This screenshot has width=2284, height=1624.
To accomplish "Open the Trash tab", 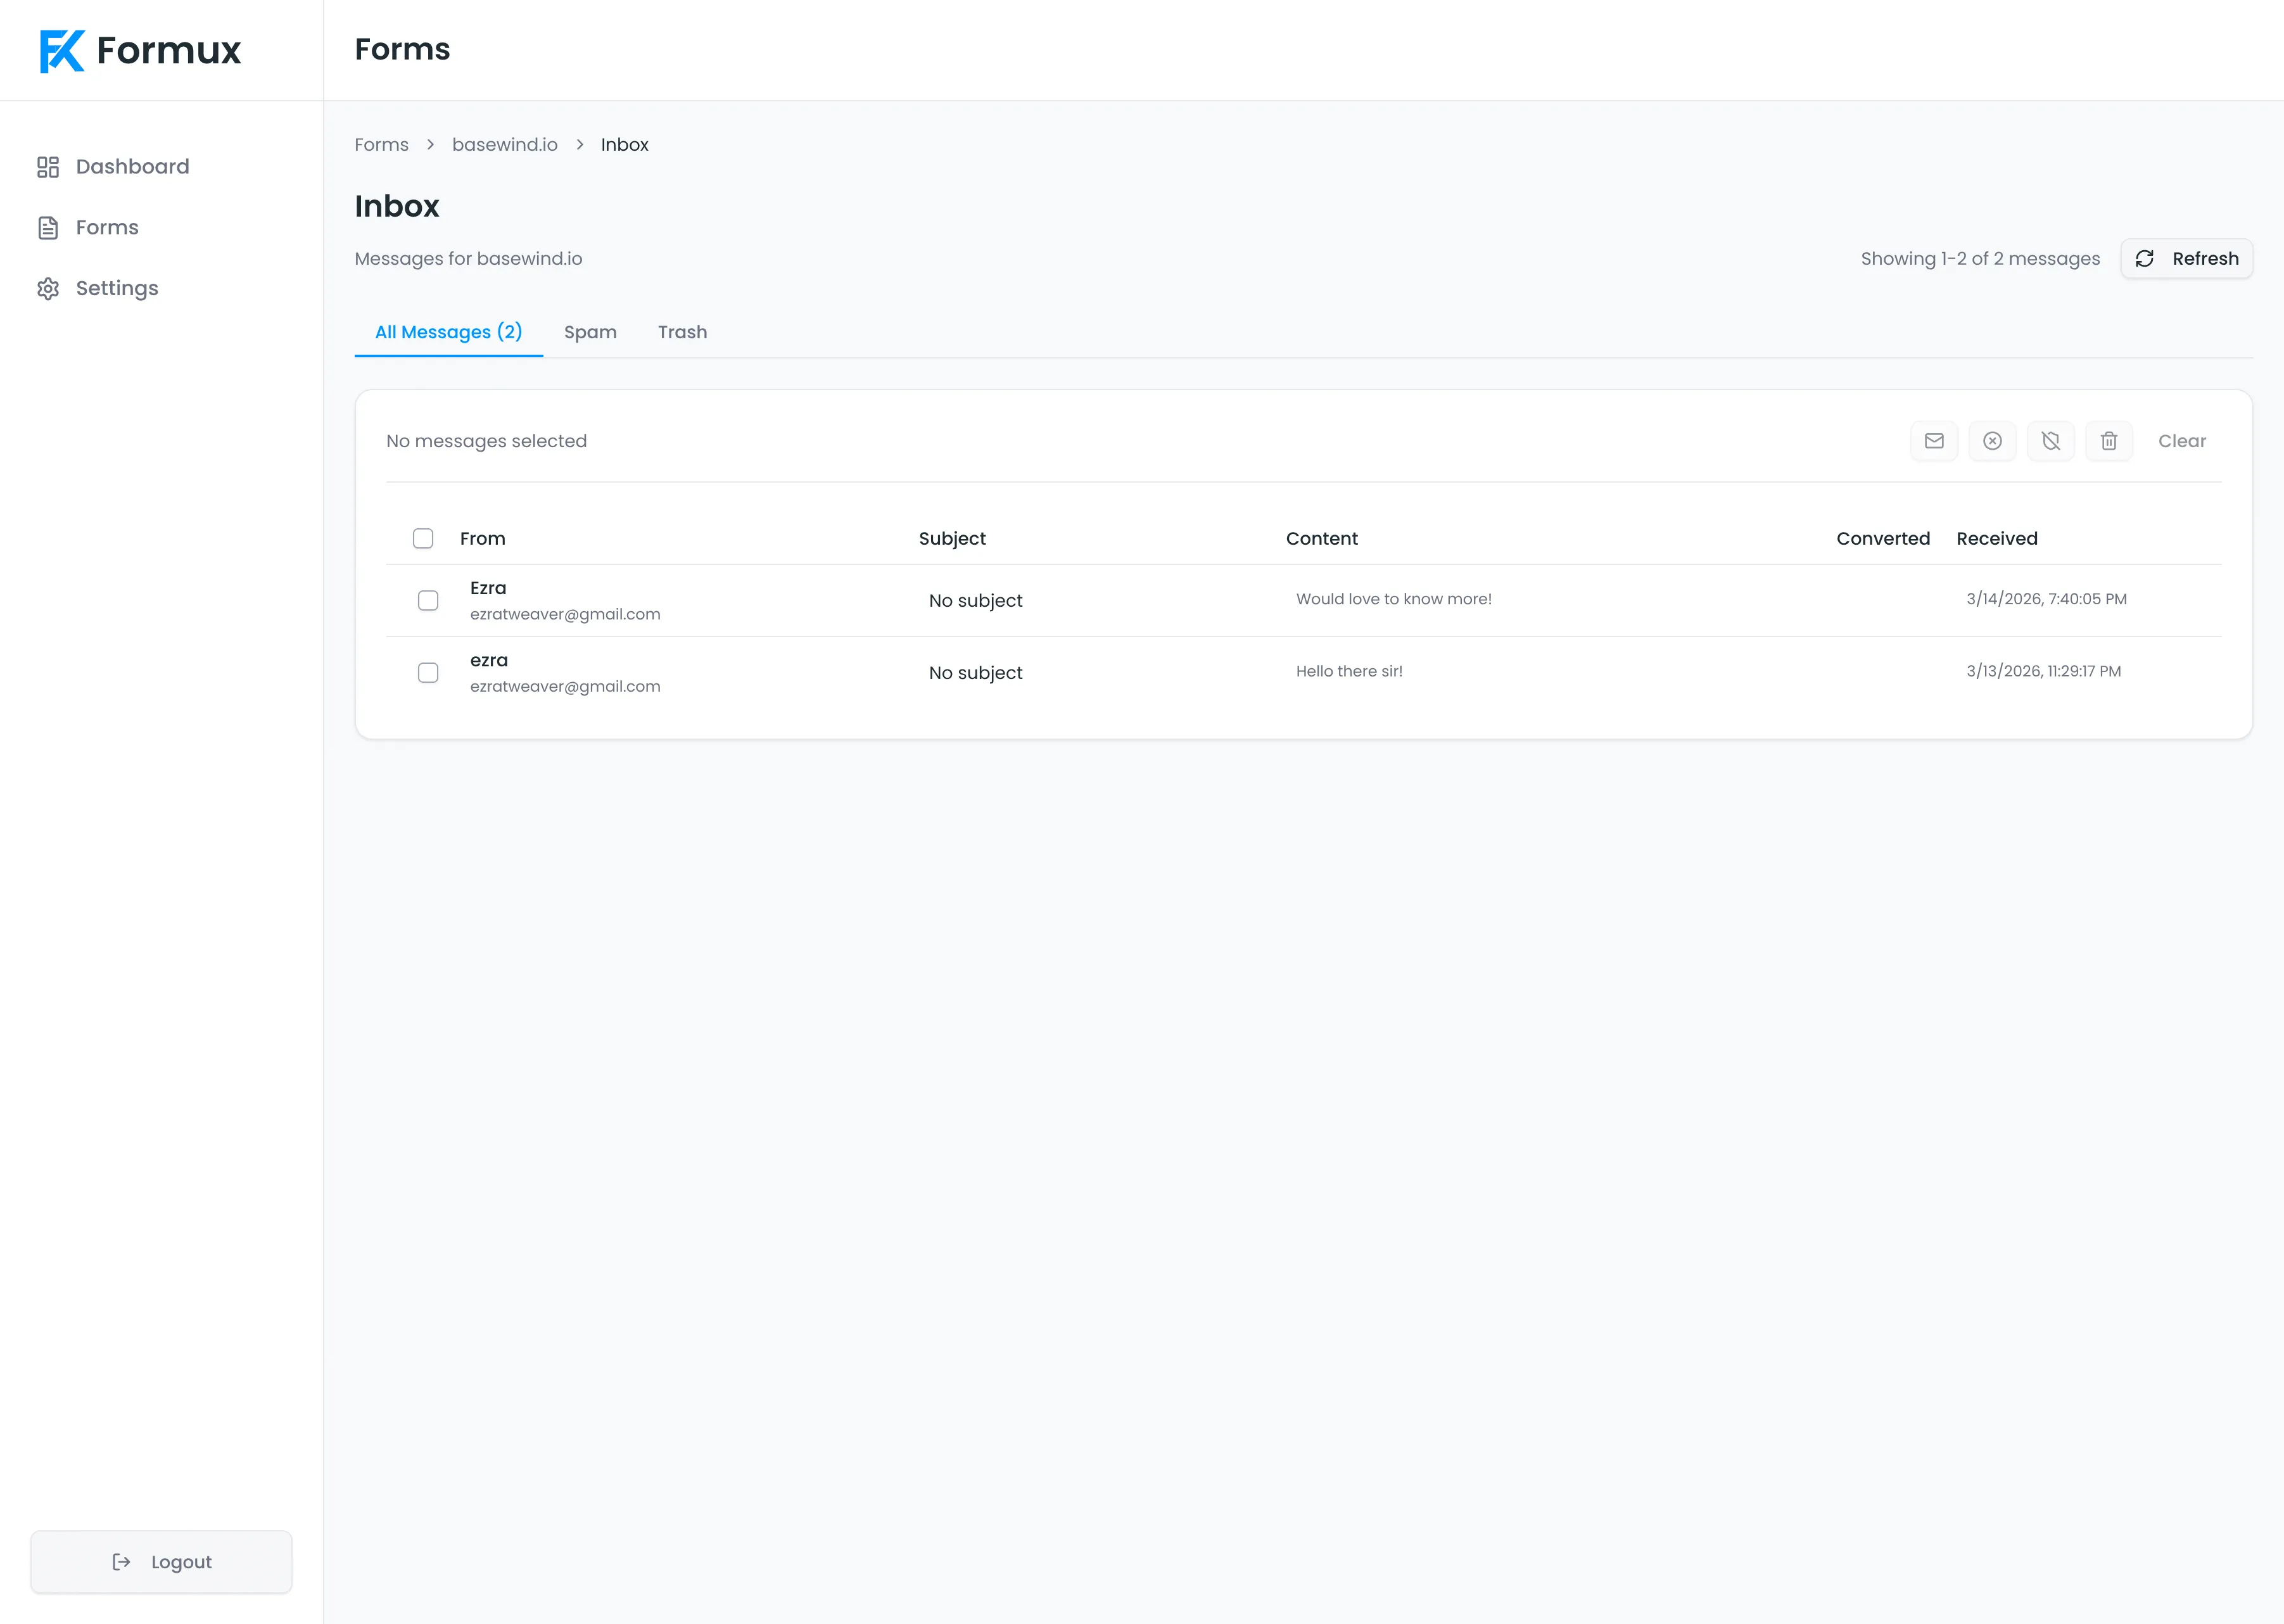I will (x=682, y=332).
